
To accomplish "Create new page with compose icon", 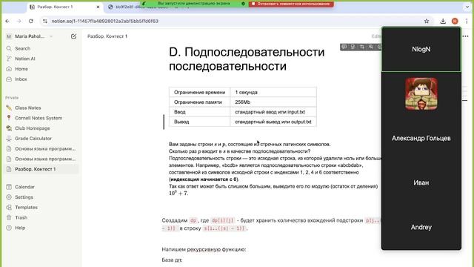I will coord(73,36).
